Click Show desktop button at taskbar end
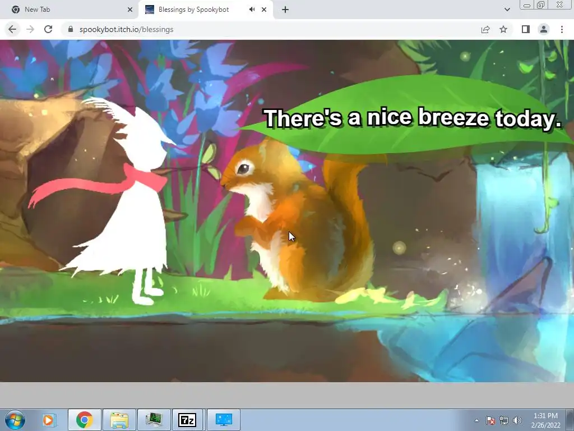The height and width of the screenshot is (431, 574). click(x=570, y=420)
